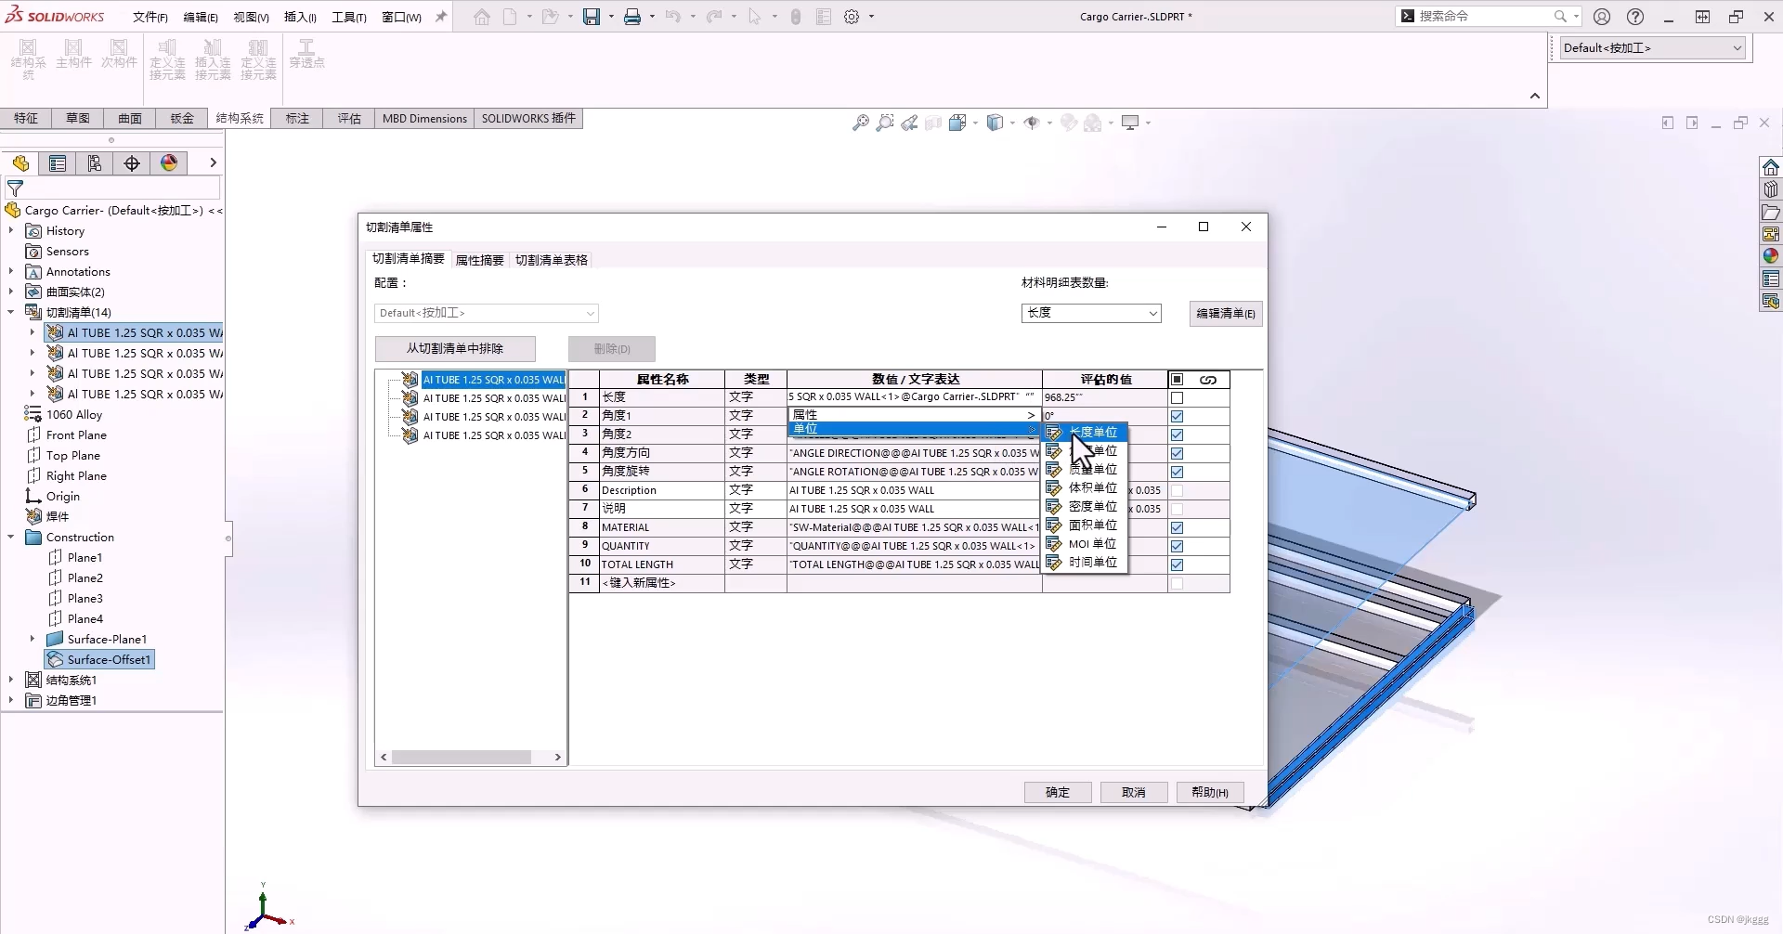This screenshot has width=1783, height=934.
Task: Expand the 边角管理1 tree node
Action: [11, 700]
